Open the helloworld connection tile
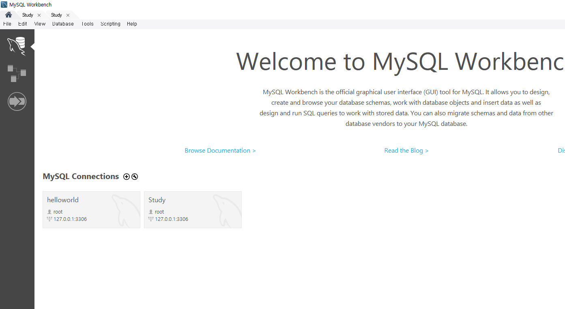The width and height of the screenshot is (565, 309). point(91,210)
